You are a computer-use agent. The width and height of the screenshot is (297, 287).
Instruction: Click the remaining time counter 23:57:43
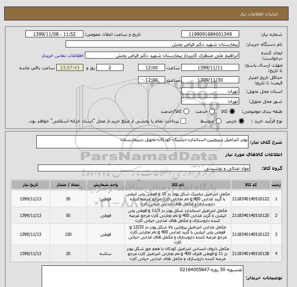pos(70,67)
